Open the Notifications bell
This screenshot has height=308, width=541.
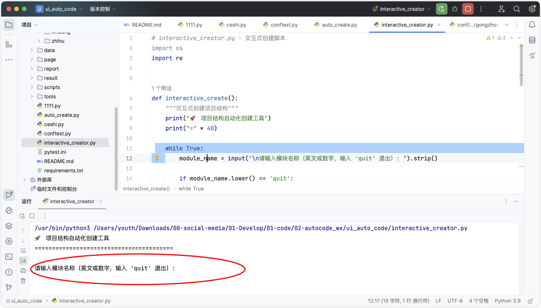[532, 25]
